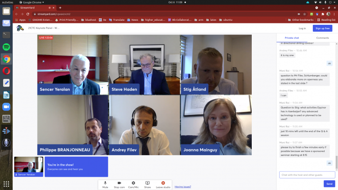Open the Opera browser in the dock

[6, 71]
